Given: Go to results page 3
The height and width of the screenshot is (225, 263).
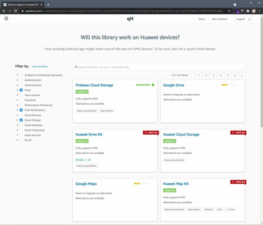Looking at the screenshot, I should (x=213, y=75).
